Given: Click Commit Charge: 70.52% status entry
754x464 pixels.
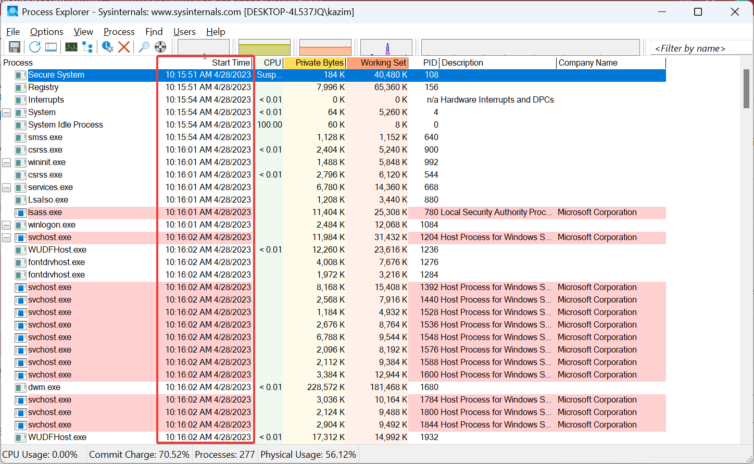Looking at the screenshot, I should (139, 455).
